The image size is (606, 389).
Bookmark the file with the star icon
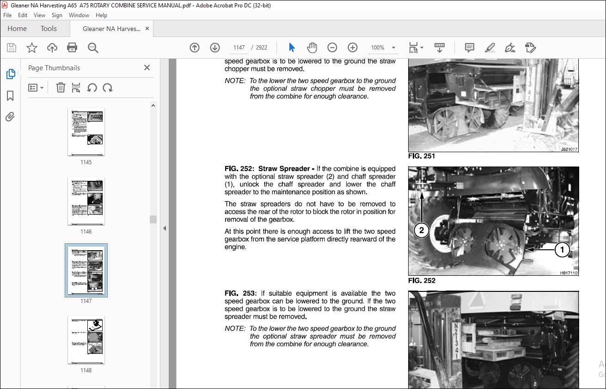point(31,48)
